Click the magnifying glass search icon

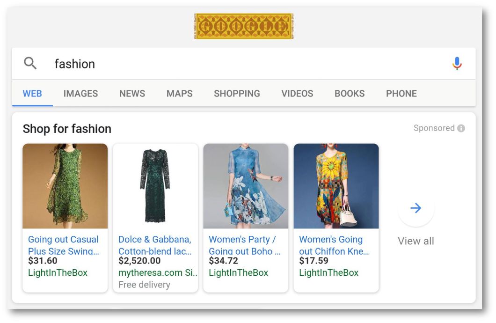click(30, 63)
